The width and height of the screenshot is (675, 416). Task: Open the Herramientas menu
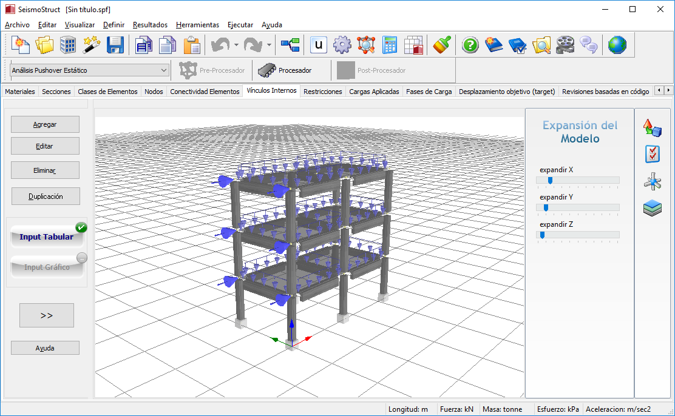(197, 25)
